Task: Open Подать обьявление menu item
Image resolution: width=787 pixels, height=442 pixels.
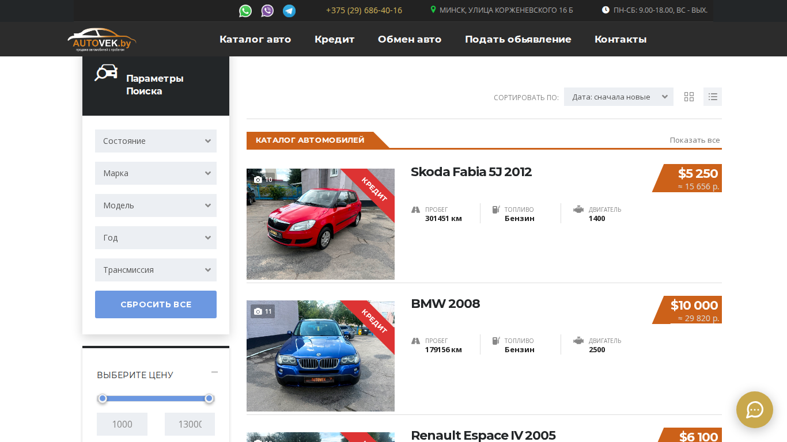Action: click(x=518, y=39)
